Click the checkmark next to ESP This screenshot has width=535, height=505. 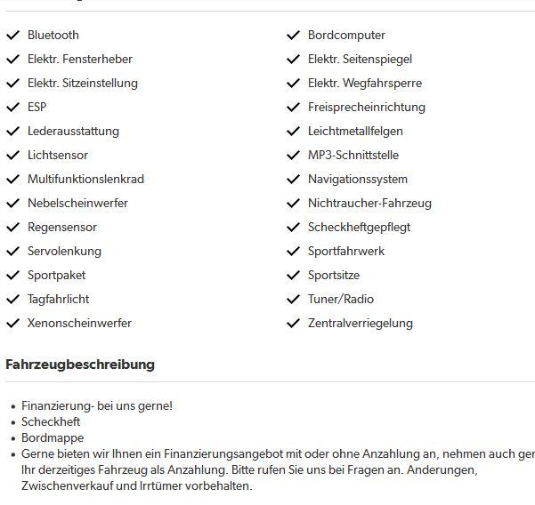(x=12, y=108)
